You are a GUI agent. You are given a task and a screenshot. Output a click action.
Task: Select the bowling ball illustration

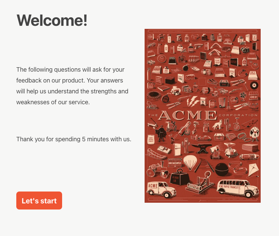click(x=221, y=170)
